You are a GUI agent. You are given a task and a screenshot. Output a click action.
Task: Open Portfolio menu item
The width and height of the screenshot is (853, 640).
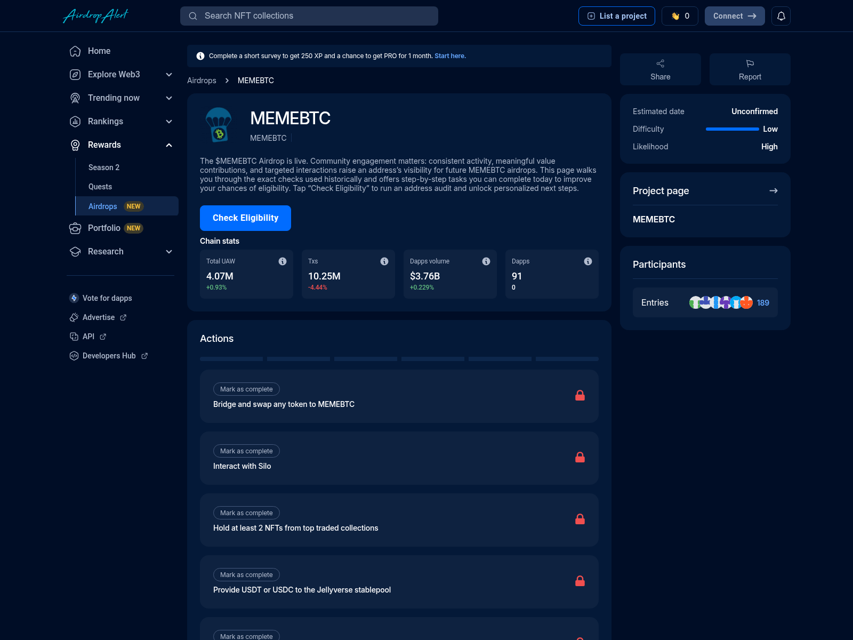104,228
